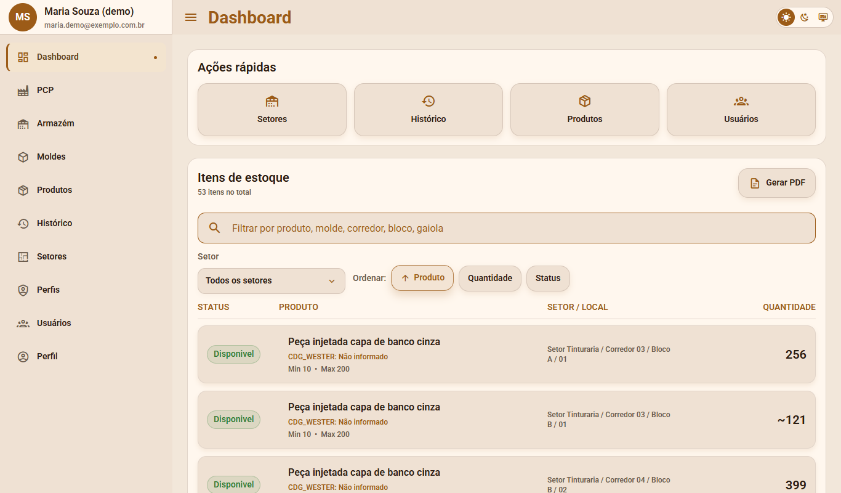Viewport: 841px width, 493px height.
Task: Click the MS user avatar
Action: coord(23,17)
